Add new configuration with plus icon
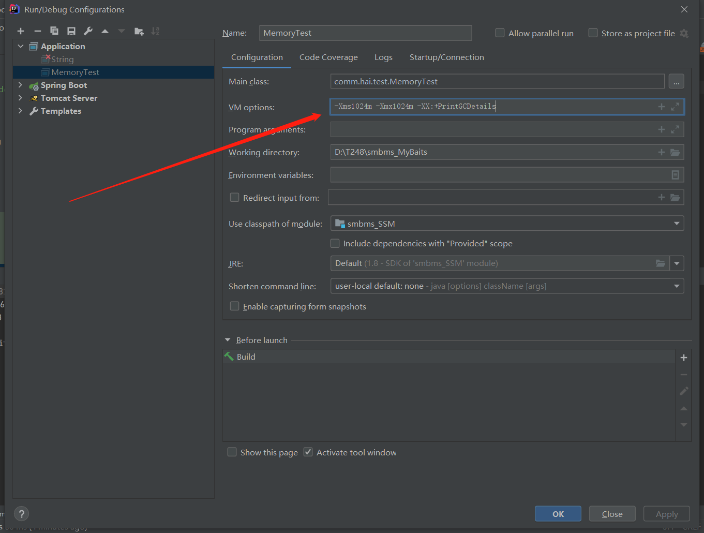This screenshot has height=533, width=704. coord(21,31)
